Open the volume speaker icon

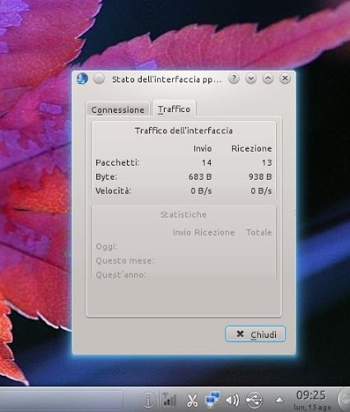tap(232, 400)
